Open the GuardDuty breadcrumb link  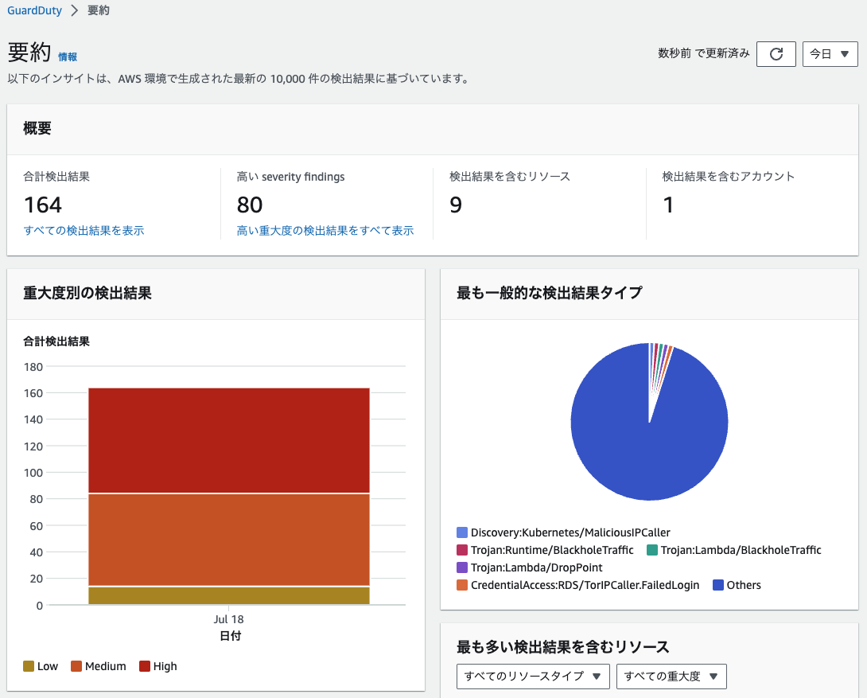pyautogui.click(x=34, y=10)
